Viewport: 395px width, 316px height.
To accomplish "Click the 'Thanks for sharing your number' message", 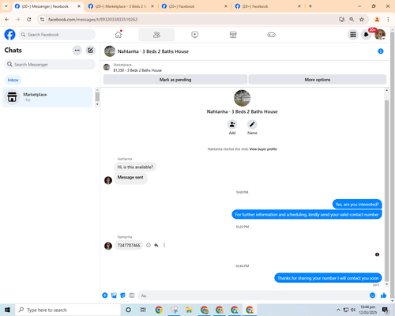I will pyautogui.click(x=328, y=278).
